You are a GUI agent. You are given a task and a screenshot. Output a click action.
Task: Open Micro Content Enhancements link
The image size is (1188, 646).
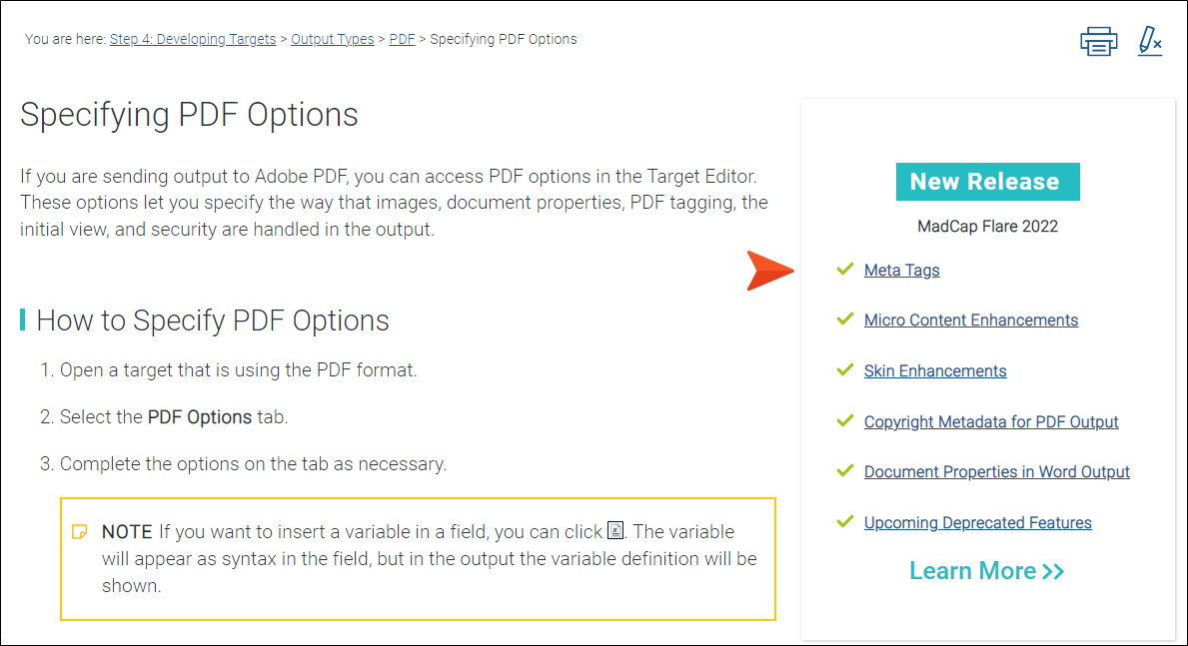tap(970, 321)
